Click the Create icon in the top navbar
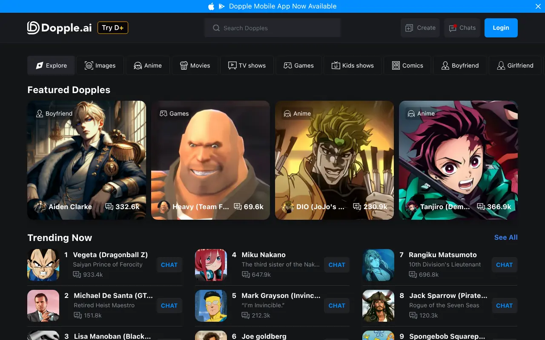 point(410,27)
